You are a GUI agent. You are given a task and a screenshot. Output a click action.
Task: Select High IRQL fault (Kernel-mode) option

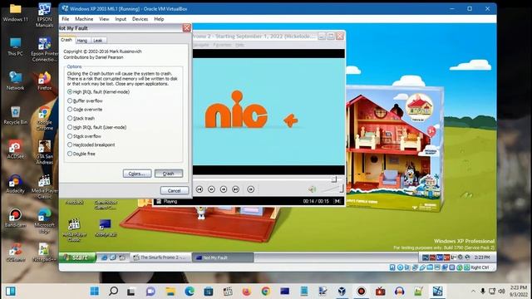click(98, 92)
